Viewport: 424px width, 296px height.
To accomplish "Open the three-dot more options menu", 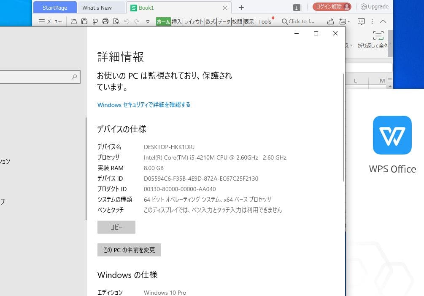I will coord(372,21).
